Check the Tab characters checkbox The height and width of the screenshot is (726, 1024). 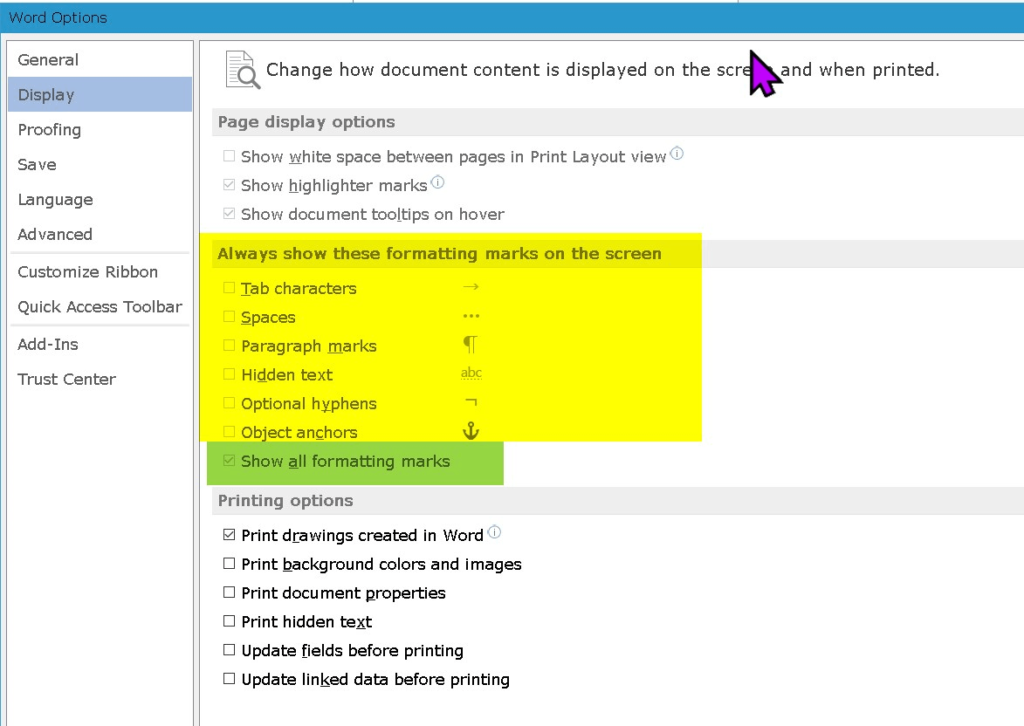229,288
